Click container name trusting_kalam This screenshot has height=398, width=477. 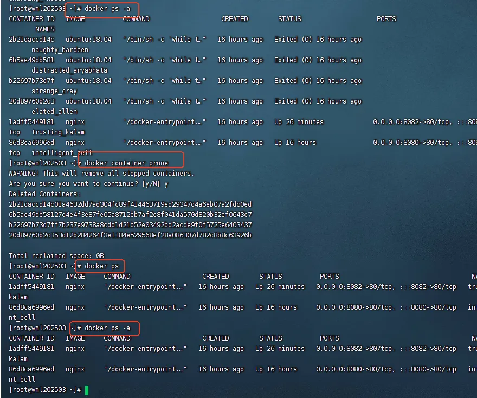point(58,132)
